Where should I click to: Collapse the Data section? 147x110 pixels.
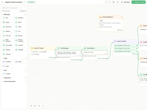tap(14, 70)
